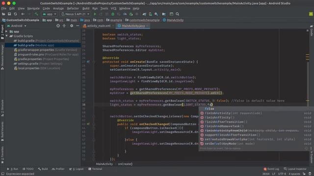The height and width of the screenshot is (176, 314).
Task: Click the UTF-8 encoding status bar entry
Action: tap(282, 174)
